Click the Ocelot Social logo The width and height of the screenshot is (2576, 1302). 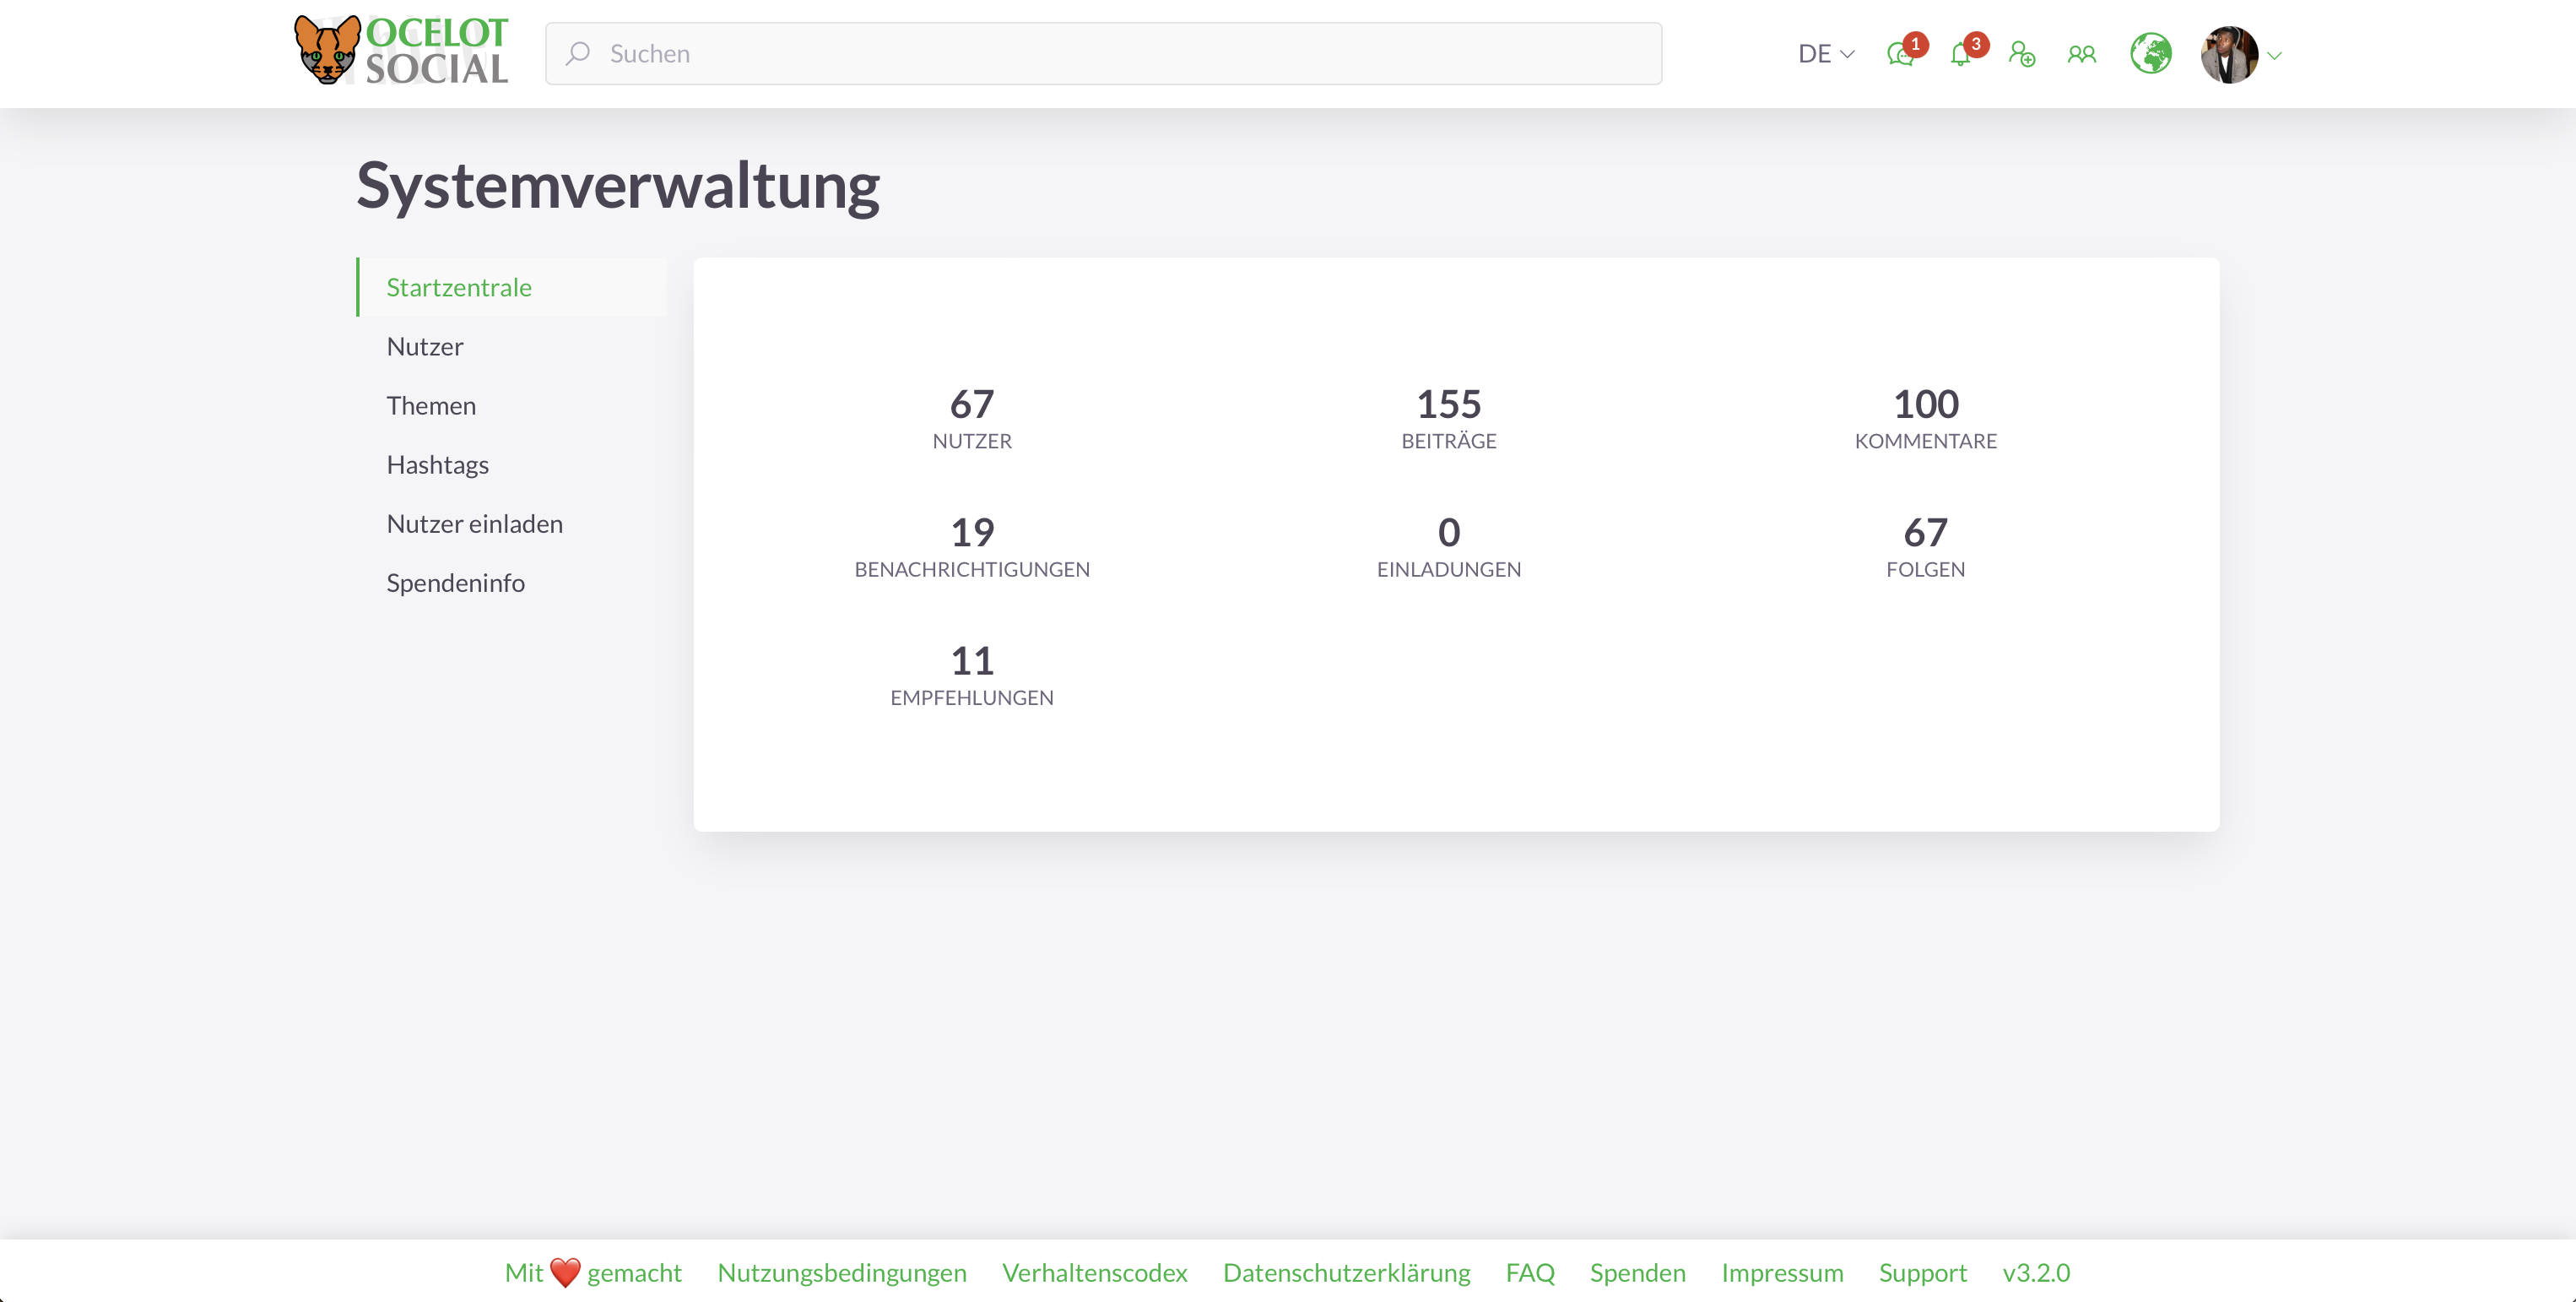point(400,49)
